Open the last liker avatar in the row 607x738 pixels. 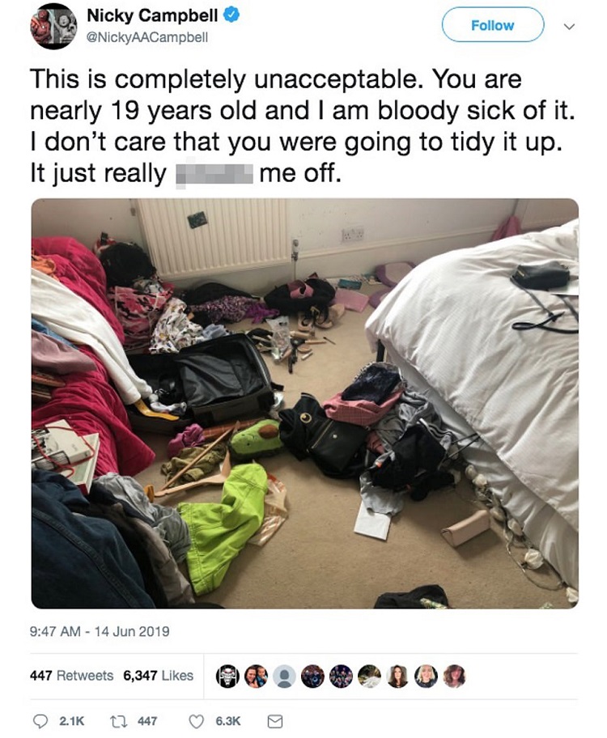click(x=454, y=676)
